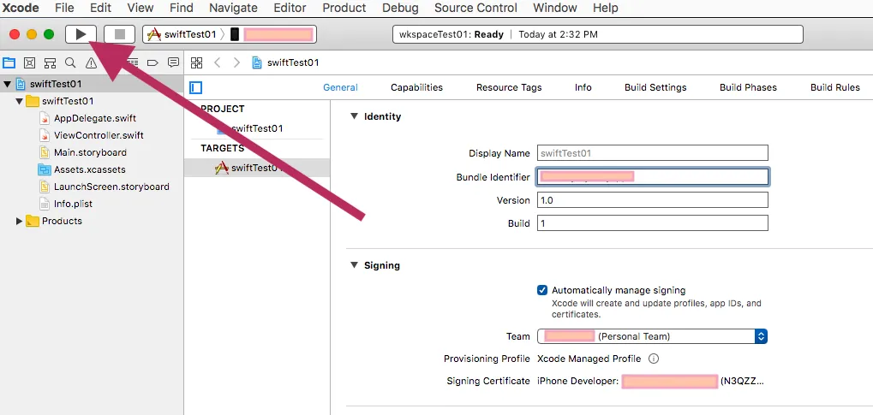The image size is (873, 415).
Task: Click the Version field
Action: coord(653,200)
